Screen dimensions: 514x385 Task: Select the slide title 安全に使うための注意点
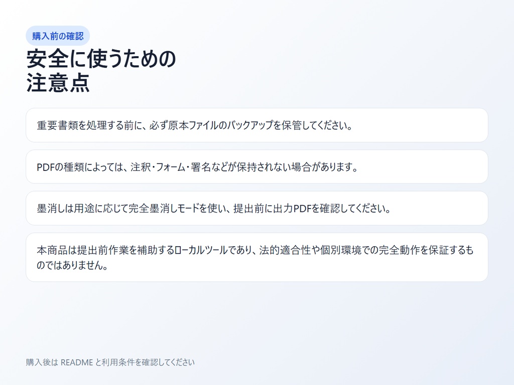[x=100, y=70]
